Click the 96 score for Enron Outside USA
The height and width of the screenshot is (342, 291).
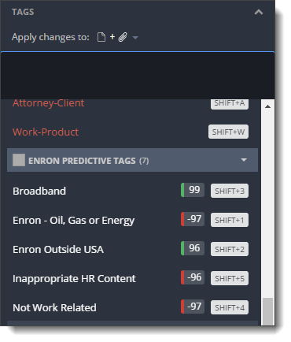[x=193, y=248]
